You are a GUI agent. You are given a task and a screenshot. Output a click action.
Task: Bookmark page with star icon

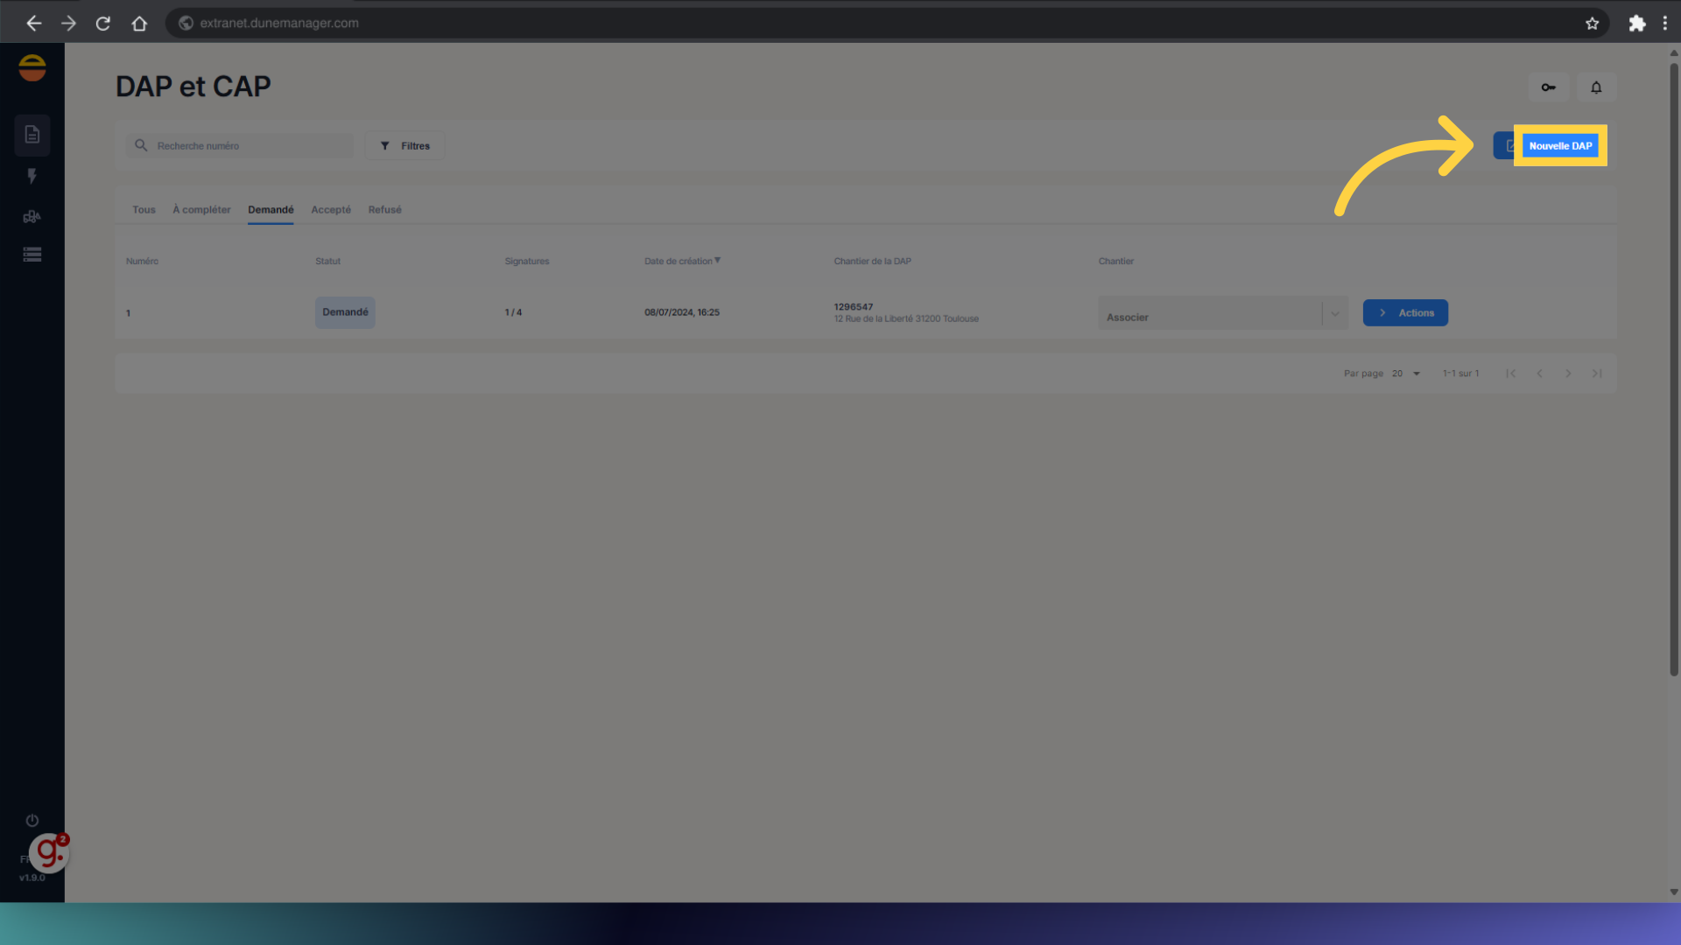tap(1592, 24)
